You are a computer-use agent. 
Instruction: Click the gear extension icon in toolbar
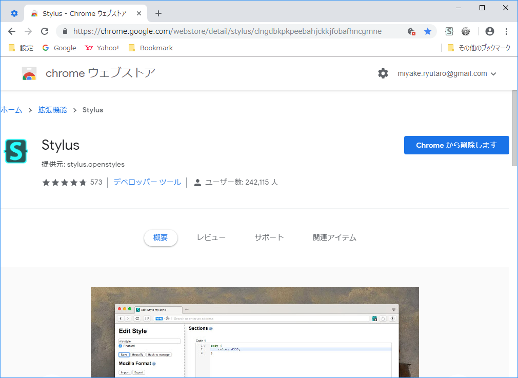466,31
